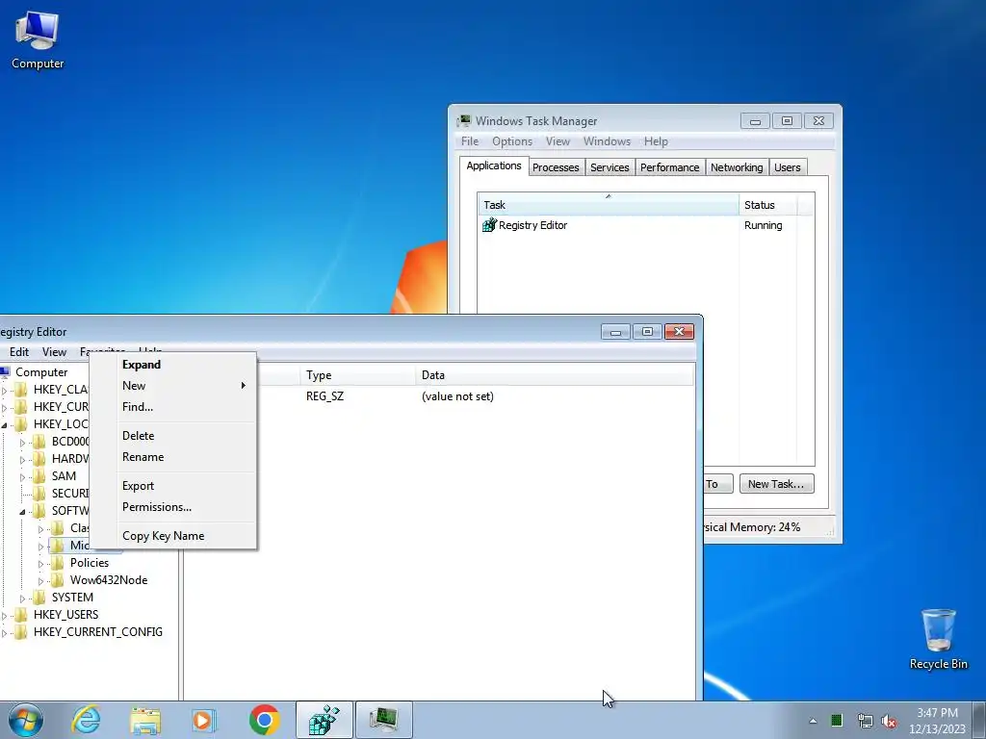Select the REG_SZ type cell
The width and height of the screenshot is (986, 739).
pos(324,396)
